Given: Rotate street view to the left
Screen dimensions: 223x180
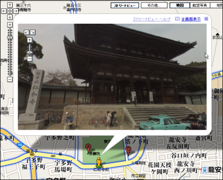Looking at the screenshot, I should click(x=26, y=32).
